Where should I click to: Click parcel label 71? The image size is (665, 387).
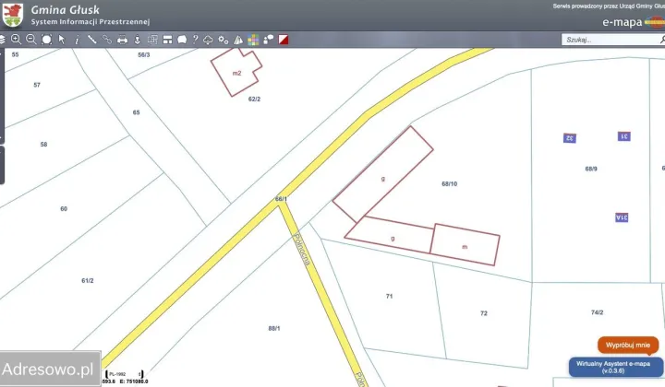click(x=390, y=296)
